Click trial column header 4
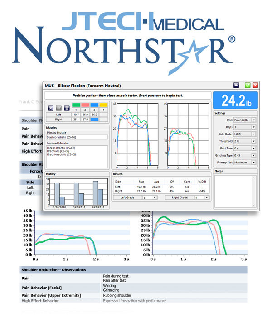This screenshot has height=317, width=272. (x=103, y=110)
